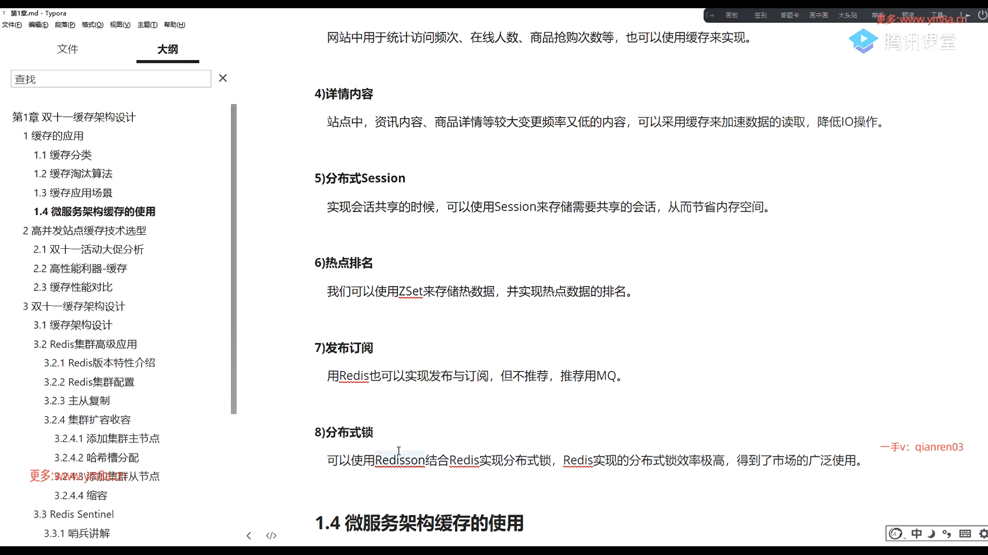
Task: Toggle the IME half/full-width moon icon
Action: pos(931,533)
